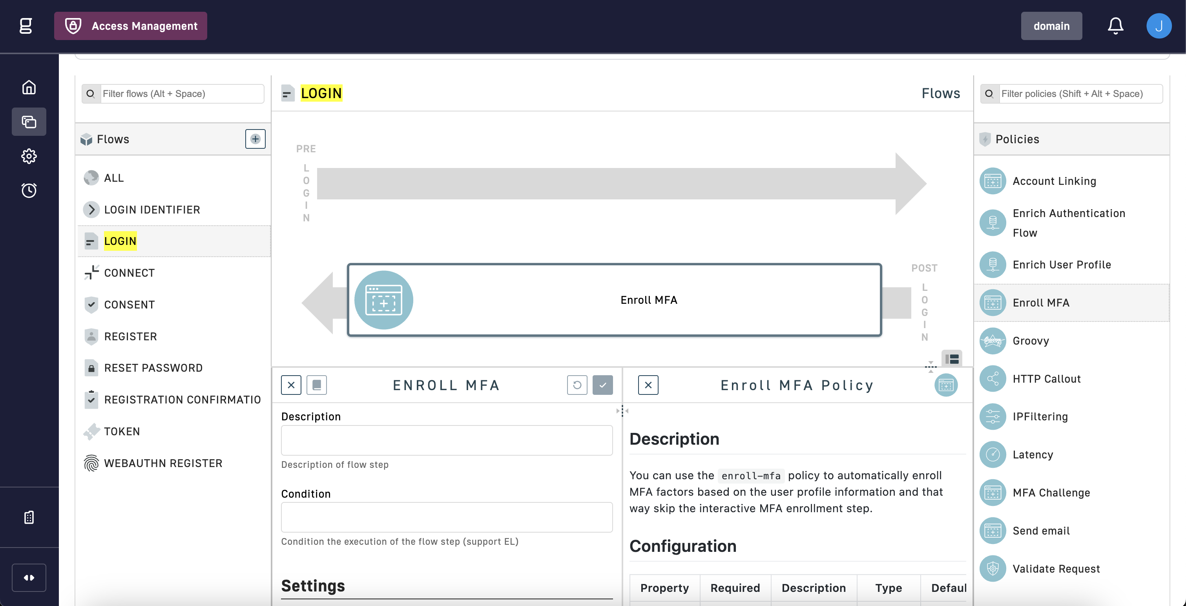Collapse the sidebar with arrows button
The image size is (1186, 606).
point(29,577)
